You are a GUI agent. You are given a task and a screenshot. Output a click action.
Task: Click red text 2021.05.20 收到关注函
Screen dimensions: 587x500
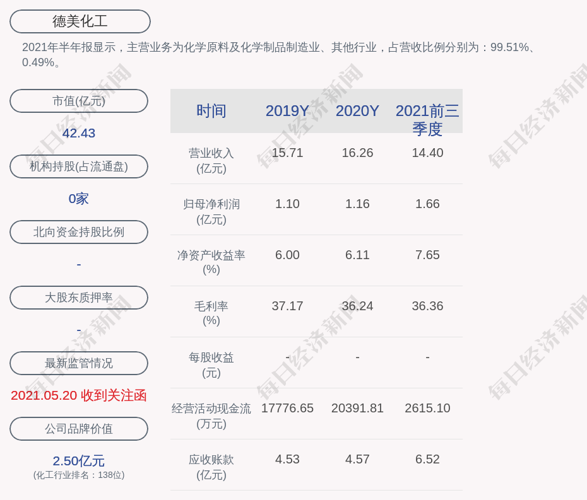tap(79, 395)
